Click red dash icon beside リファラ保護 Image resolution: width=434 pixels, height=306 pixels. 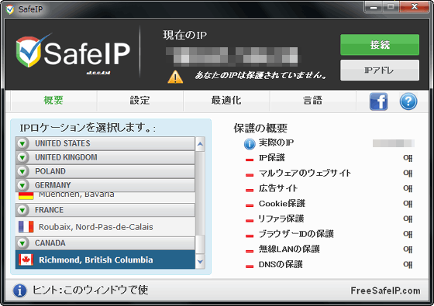click(x=250, y=221)
